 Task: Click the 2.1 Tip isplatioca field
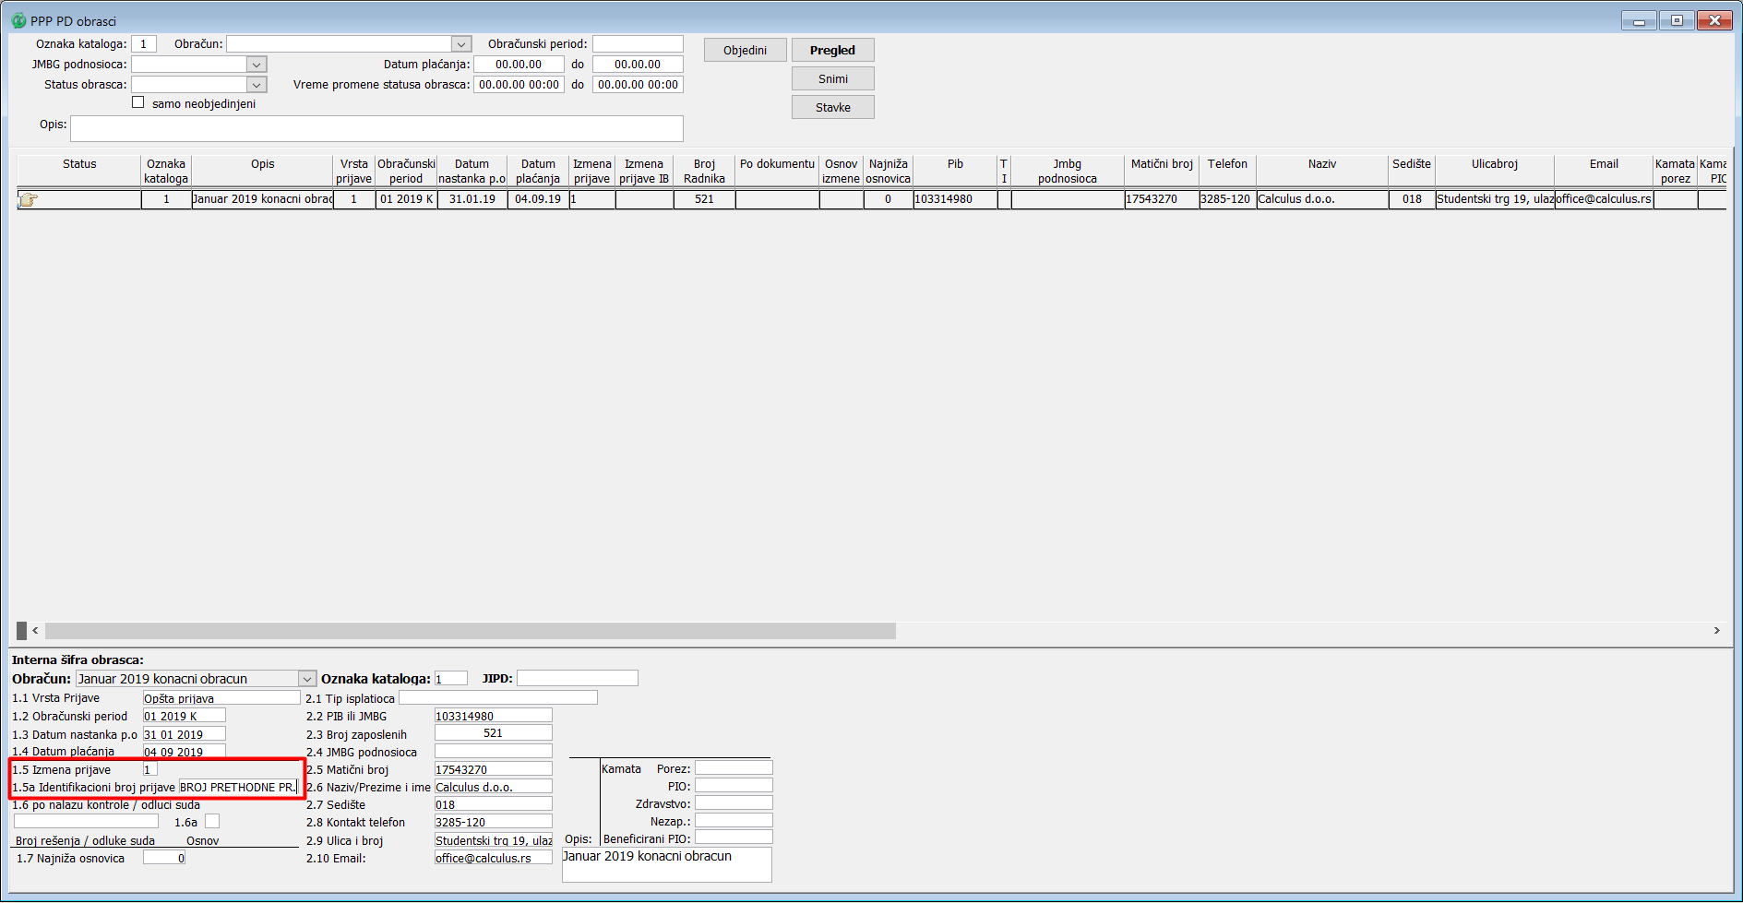[x=498, y=698]
